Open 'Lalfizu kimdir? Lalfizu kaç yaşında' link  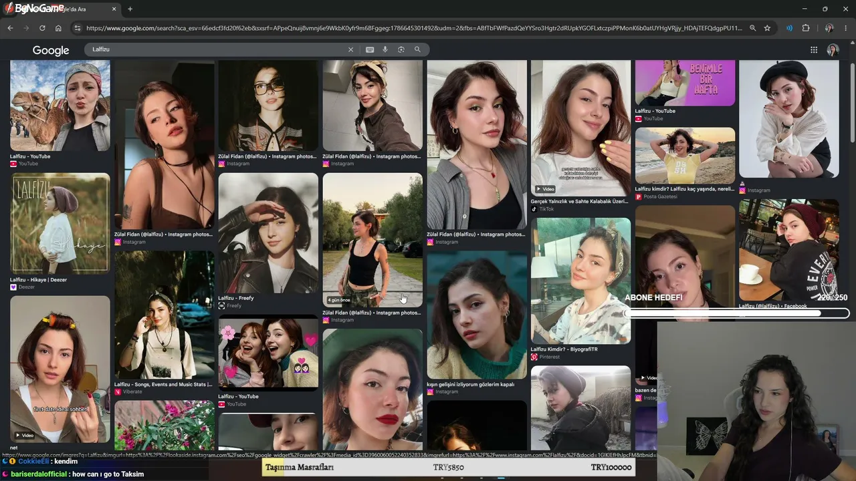(x=684, y=189)
